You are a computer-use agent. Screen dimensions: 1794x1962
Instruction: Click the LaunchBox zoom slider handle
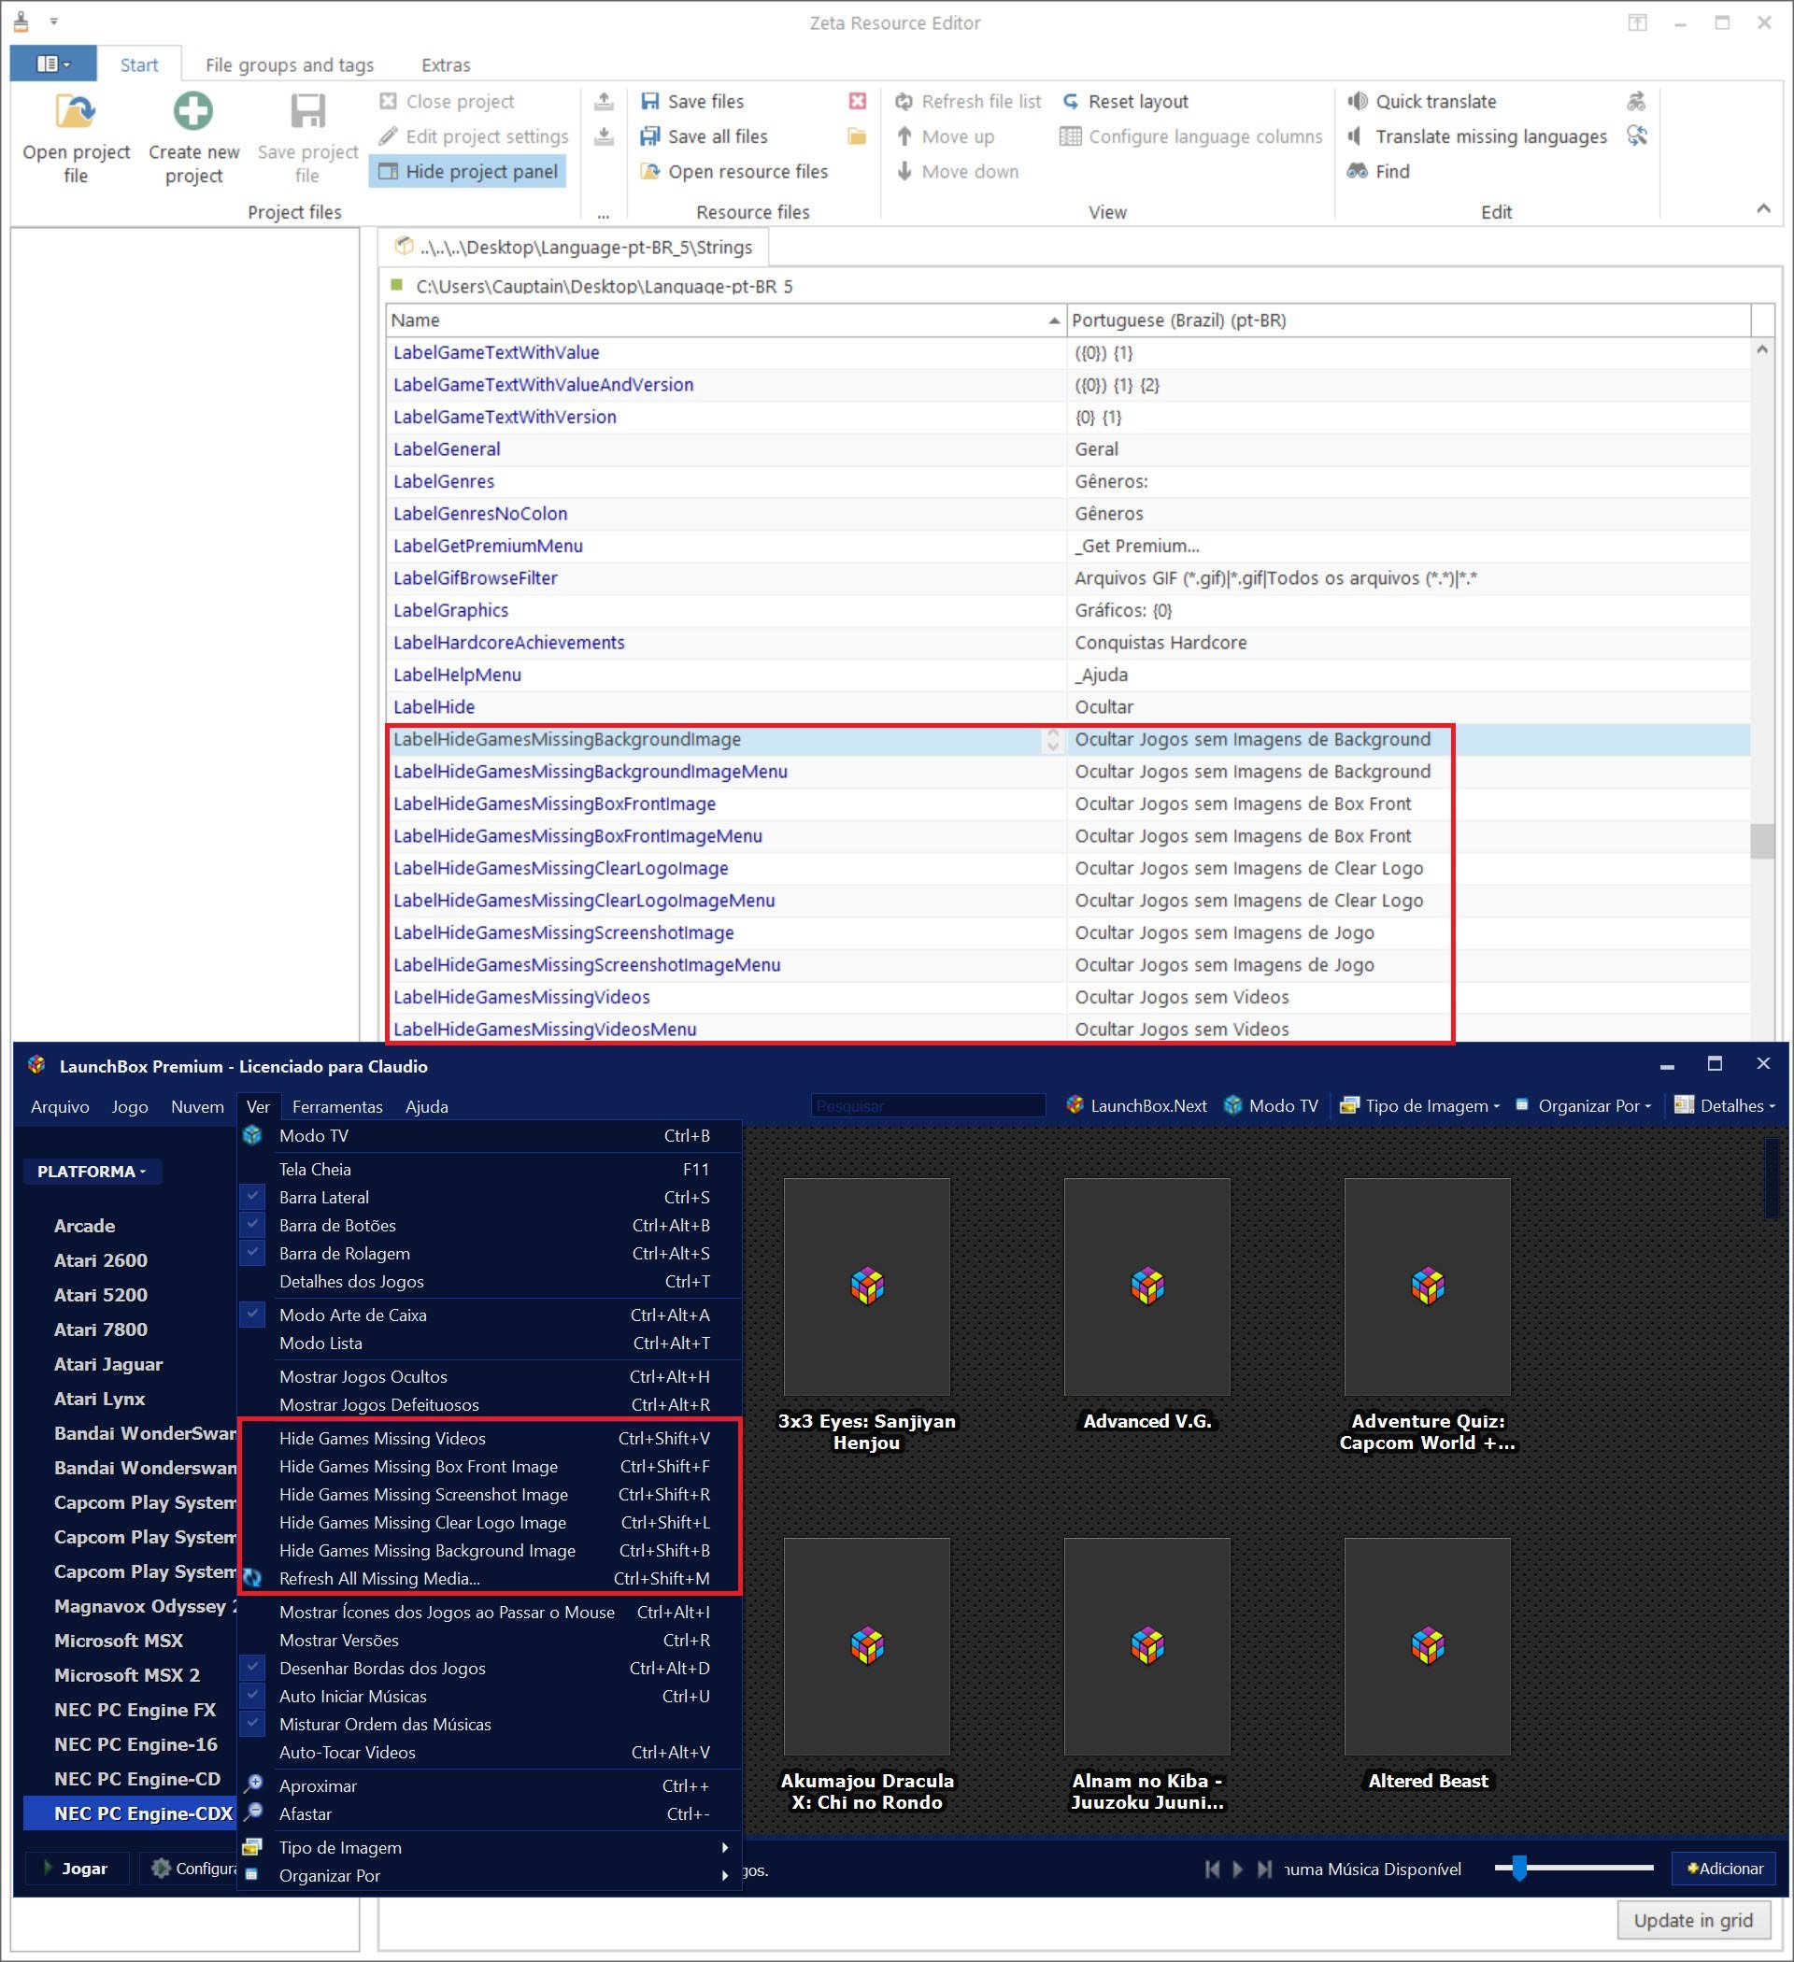click(x=1518, y=1868)
